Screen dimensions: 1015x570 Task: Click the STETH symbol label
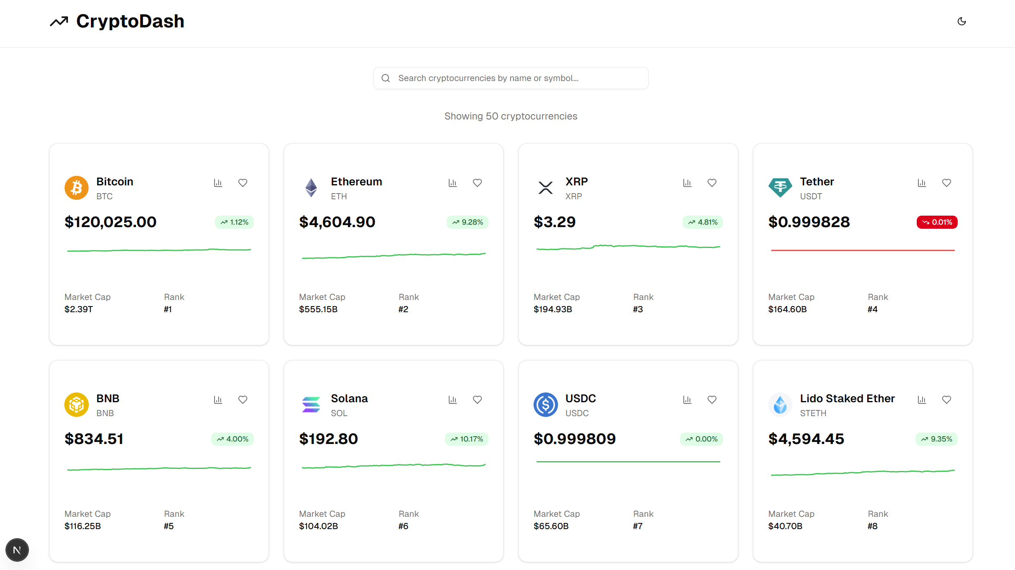click(x=813, y=413)
